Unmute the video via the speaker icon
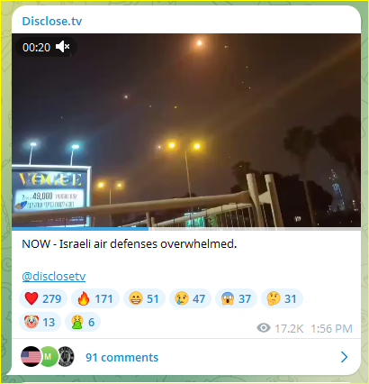This screenshot has width=369, height=384. pyautogui.click(x=63, y=47)
